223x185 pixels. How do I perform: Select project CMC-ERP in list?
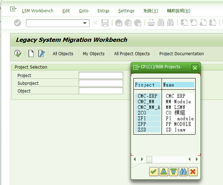(x=148, y=96)
